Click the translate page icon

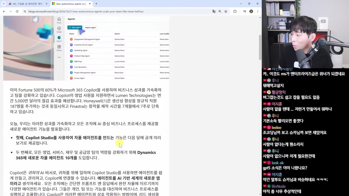tap(214, 11)
